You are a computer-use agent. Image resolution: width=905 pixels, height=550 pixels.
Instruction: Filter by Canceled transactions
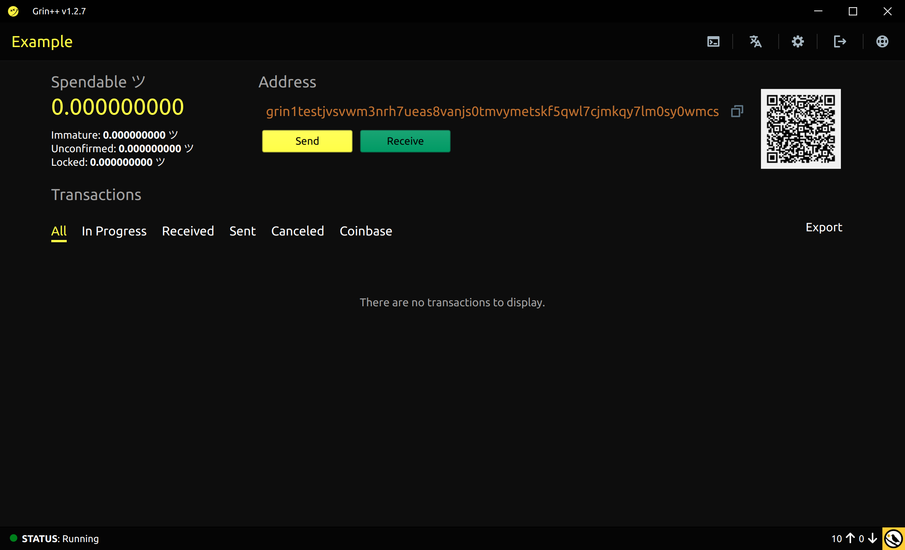[298, 231]
